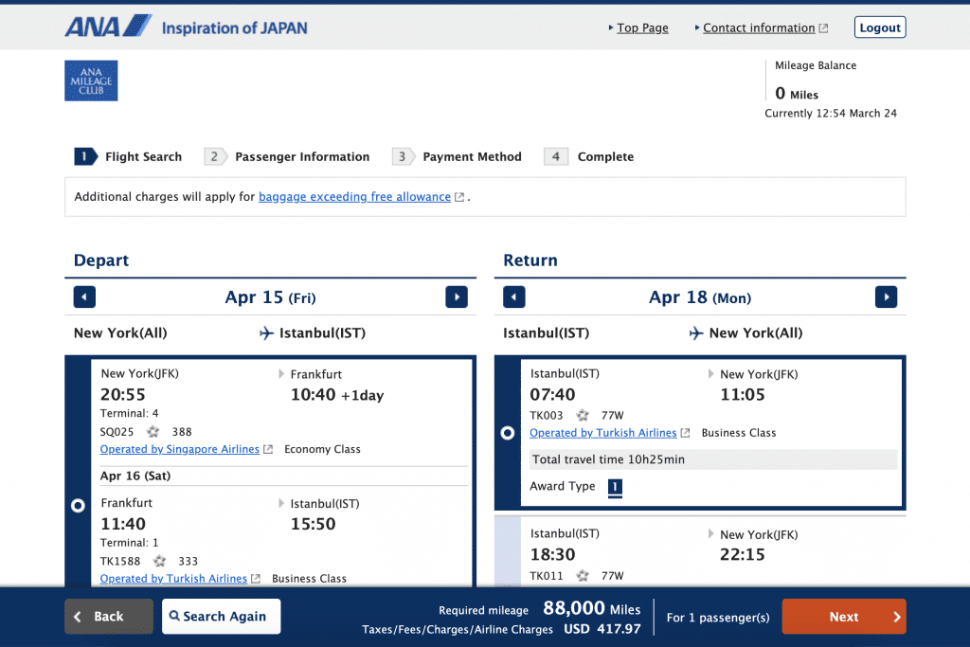Open Contact information link
This screenshot has width=970, height=647.
759,27
